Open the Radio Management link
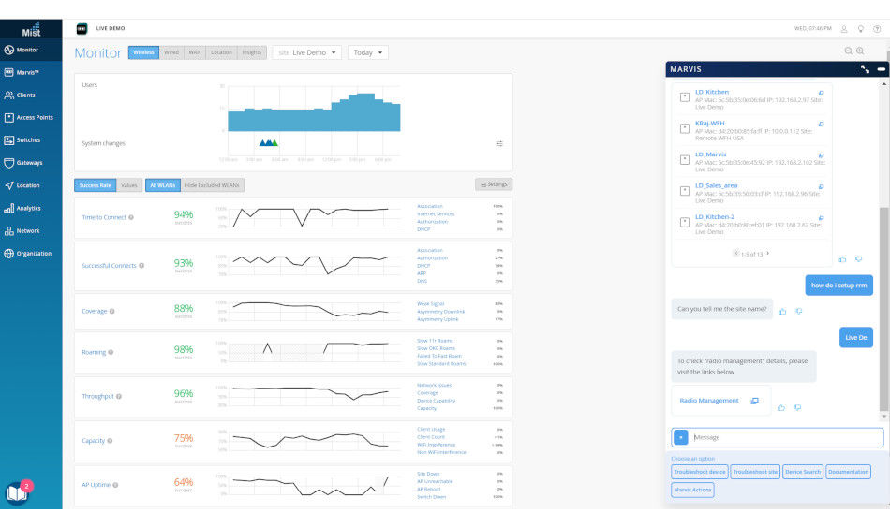 coord(709,401)
